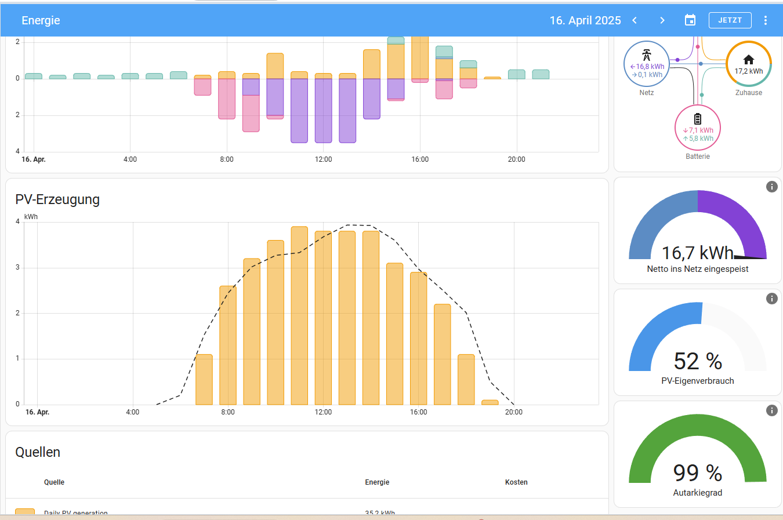Image resolution: width=783 pixels, height=520 pixels.
Task: Click the purple grid export bar at 12:00
Action: [323, 111]
